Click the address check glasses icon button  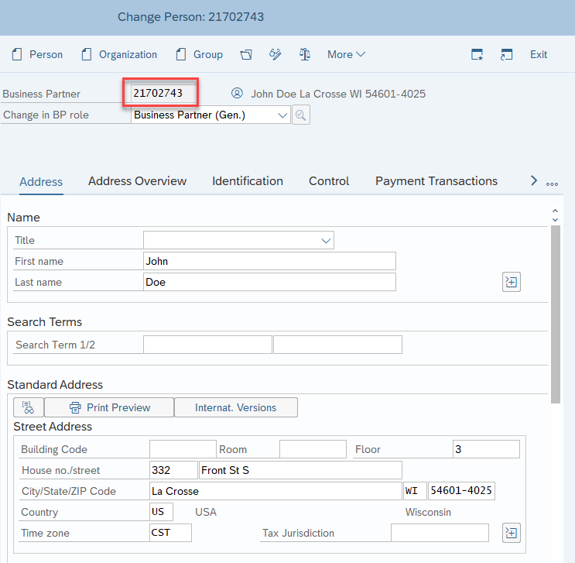click(29, 407)
